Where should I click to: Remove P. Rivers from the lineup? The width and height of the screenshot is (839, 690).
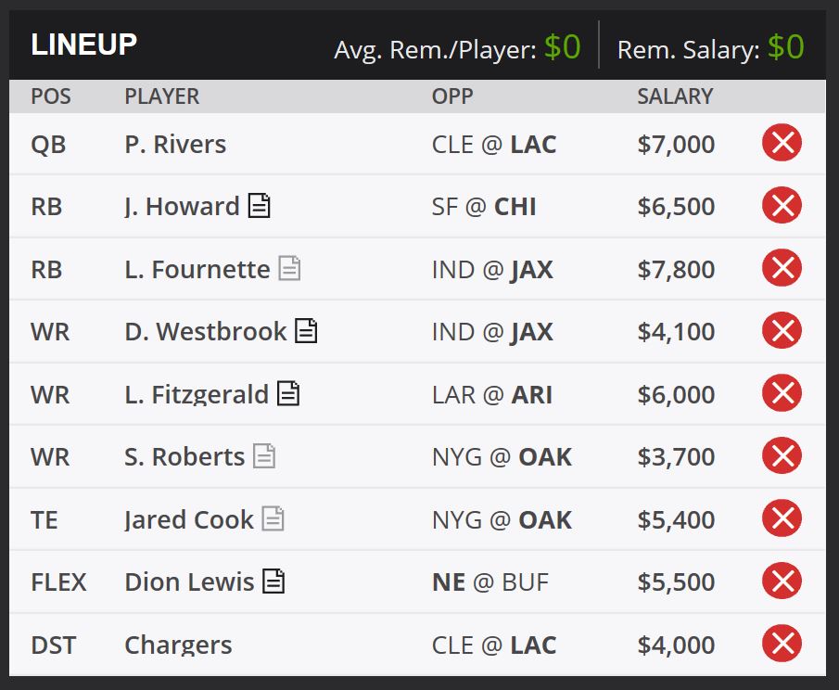782,143
